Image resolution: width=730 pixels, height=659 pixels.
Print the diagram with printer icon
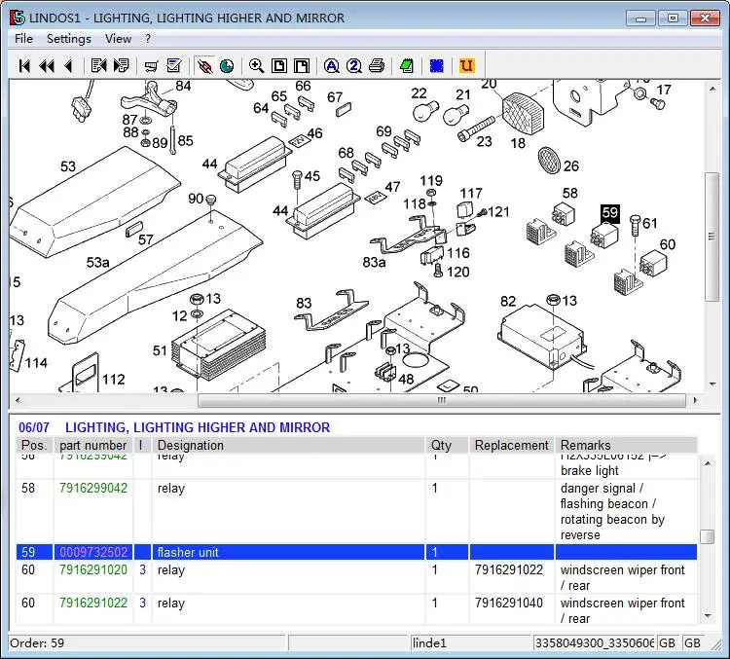click(x=377, y=66)
